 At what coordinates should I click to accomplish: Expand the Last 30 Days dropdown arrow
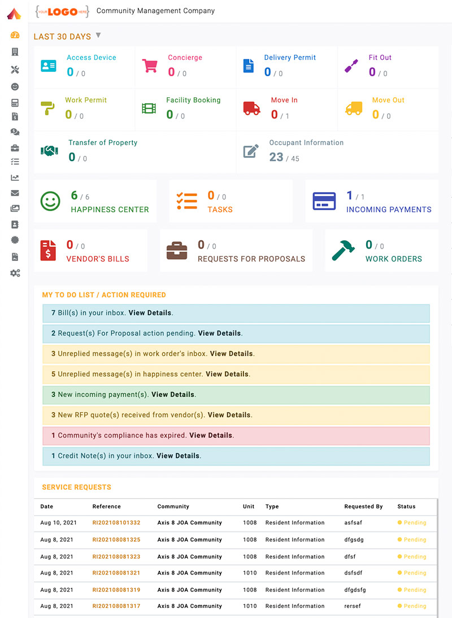point(98,36)
